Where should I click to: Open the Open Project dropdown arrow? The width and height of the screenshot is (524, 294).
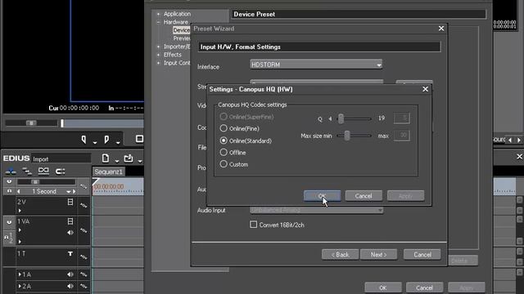point(140,161)
